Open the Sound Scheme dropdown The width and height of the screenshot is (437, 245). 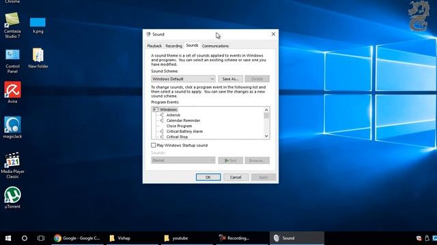pyautogui.click(x=183, y=79)
